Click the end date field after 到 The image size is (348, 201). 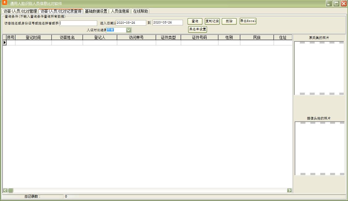click(x=167, y=23)
